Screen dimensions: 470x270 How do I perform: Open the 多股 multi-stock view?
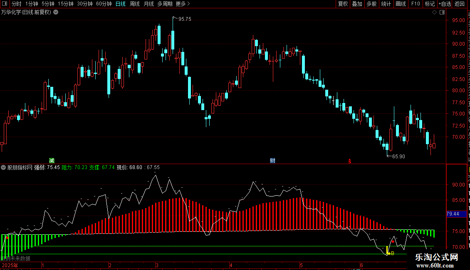(x=371, y=4)
